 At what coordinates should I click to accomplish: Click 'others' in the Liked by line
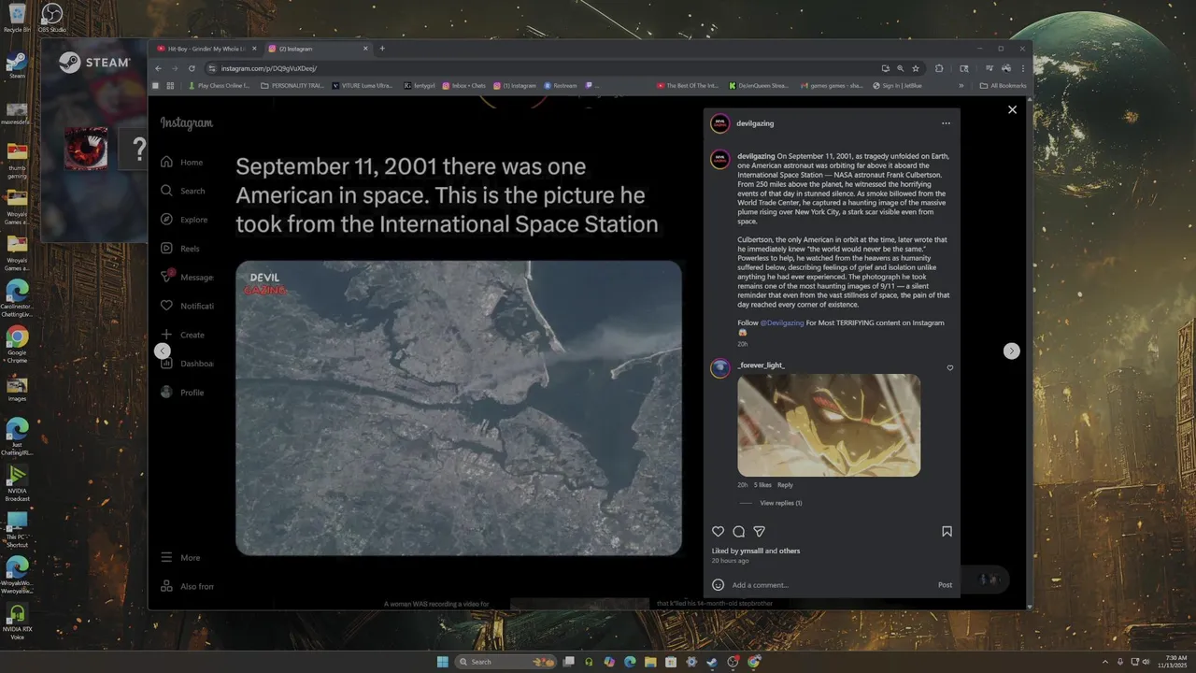click(790, 551)
